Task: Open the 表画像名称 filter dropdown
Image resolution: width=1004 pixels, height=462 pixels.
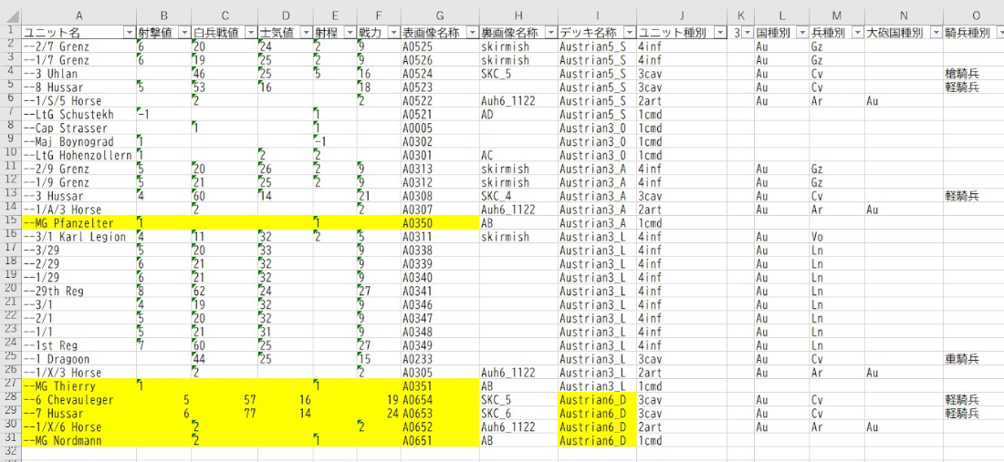Action: [x=471, y=33]
